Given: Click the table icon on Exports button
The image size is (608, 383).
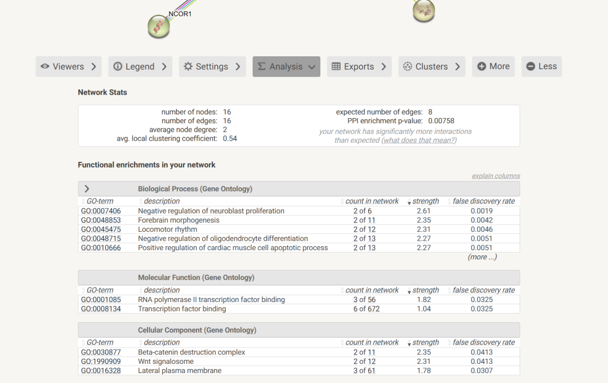Looking at the screenshot, I should coord(336,66).
